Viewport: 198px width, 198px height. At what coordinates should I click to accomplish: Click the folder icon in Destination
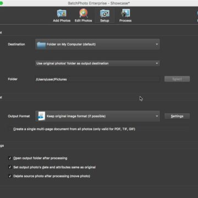pyautogui.click(x=41, y=45)
